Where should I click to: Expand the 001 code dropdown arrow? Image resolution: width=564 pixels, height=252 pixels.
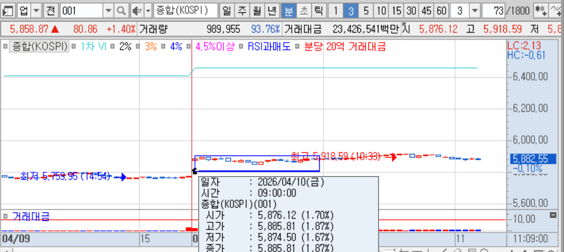pyautogui.click(x=109, y=11)
